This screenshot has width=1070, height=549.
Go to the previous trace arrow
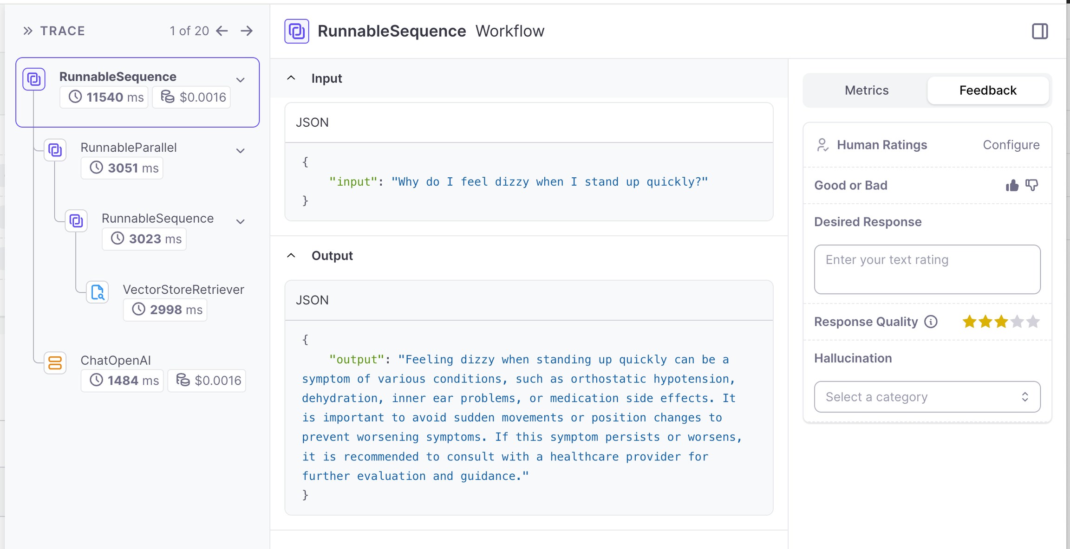click(222, 31)
